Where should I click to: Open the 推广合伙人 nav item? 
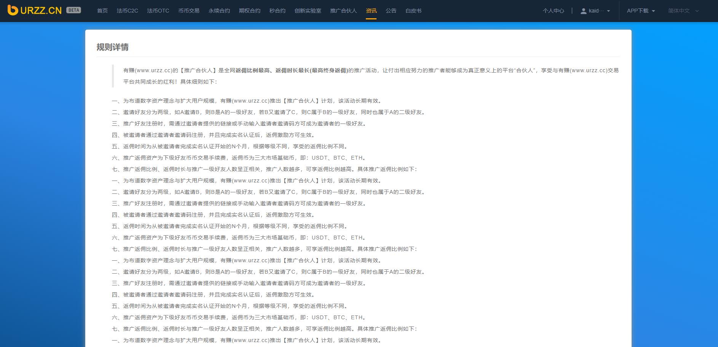(343, 11)
